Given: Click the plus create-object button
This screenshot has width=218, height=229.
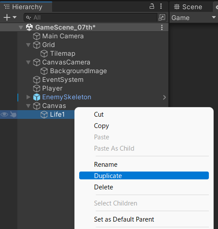Looking at the screenshot, I should coord(7,17).
